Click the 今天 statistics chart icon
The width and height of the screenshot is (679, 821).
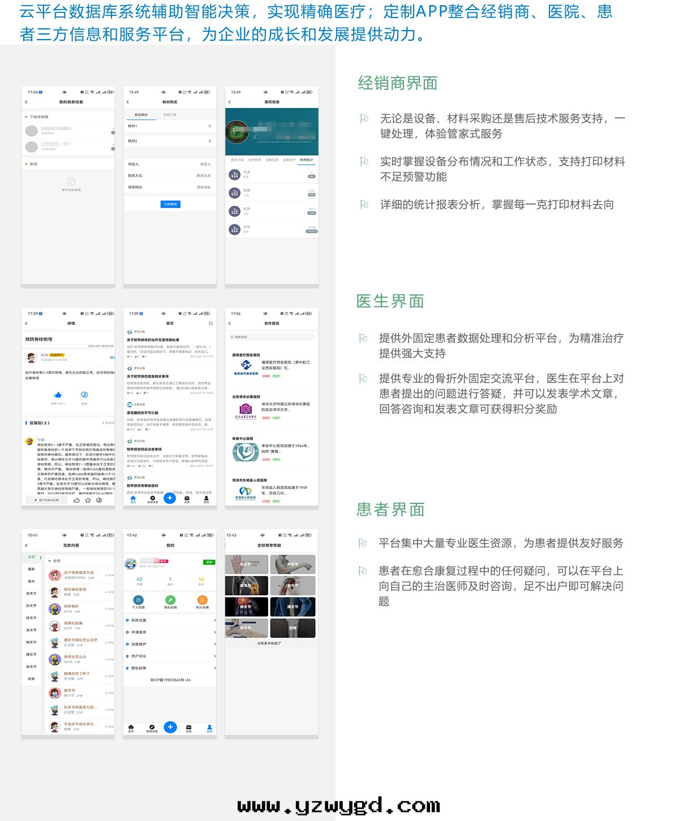tap(234, 175)
